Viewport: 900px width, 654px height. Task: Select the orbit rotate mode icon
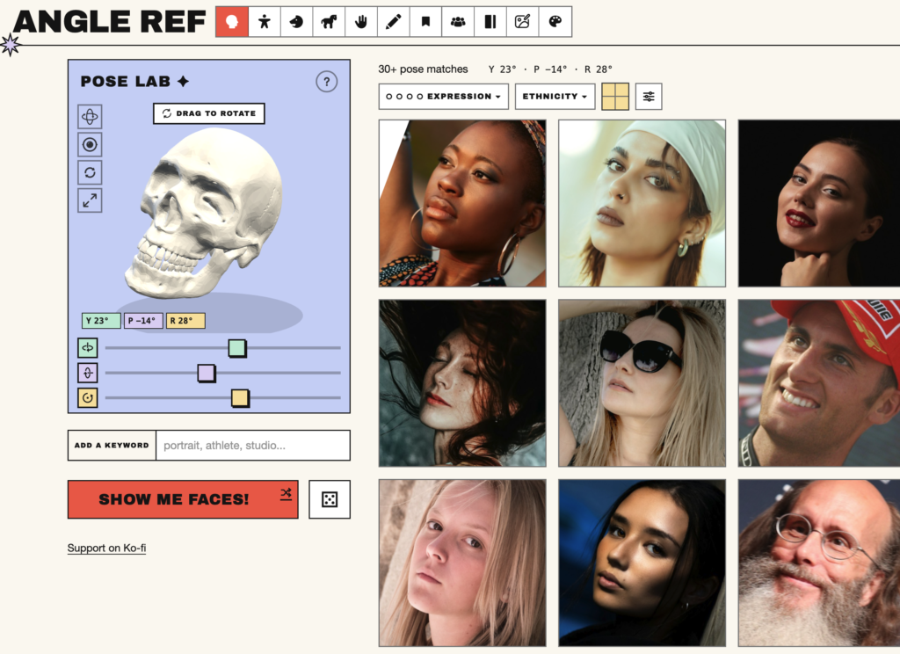pos(90,117)
